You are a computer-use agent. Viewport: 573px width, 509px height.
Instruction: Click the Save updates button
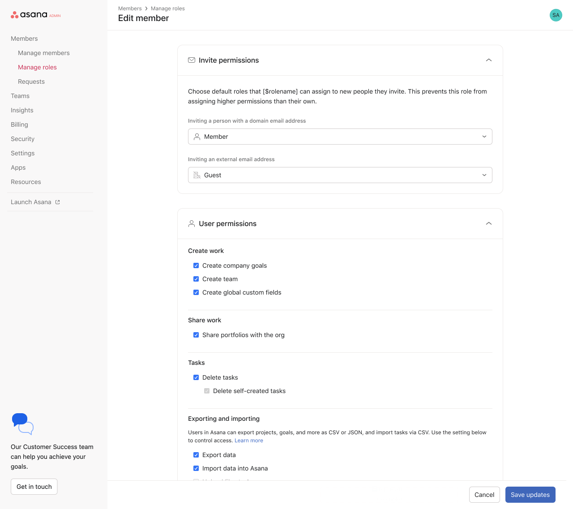click(x=530, y=495)
